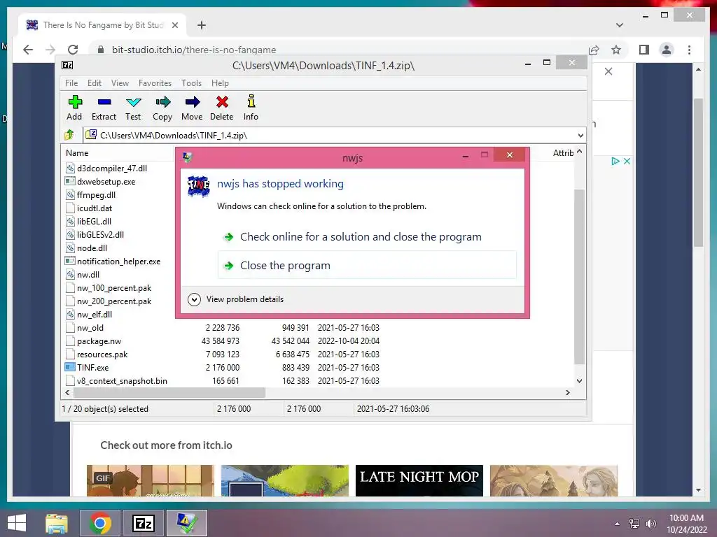Click the Move toolbar icon
The image size is (717, 537).
pos(193,102)
